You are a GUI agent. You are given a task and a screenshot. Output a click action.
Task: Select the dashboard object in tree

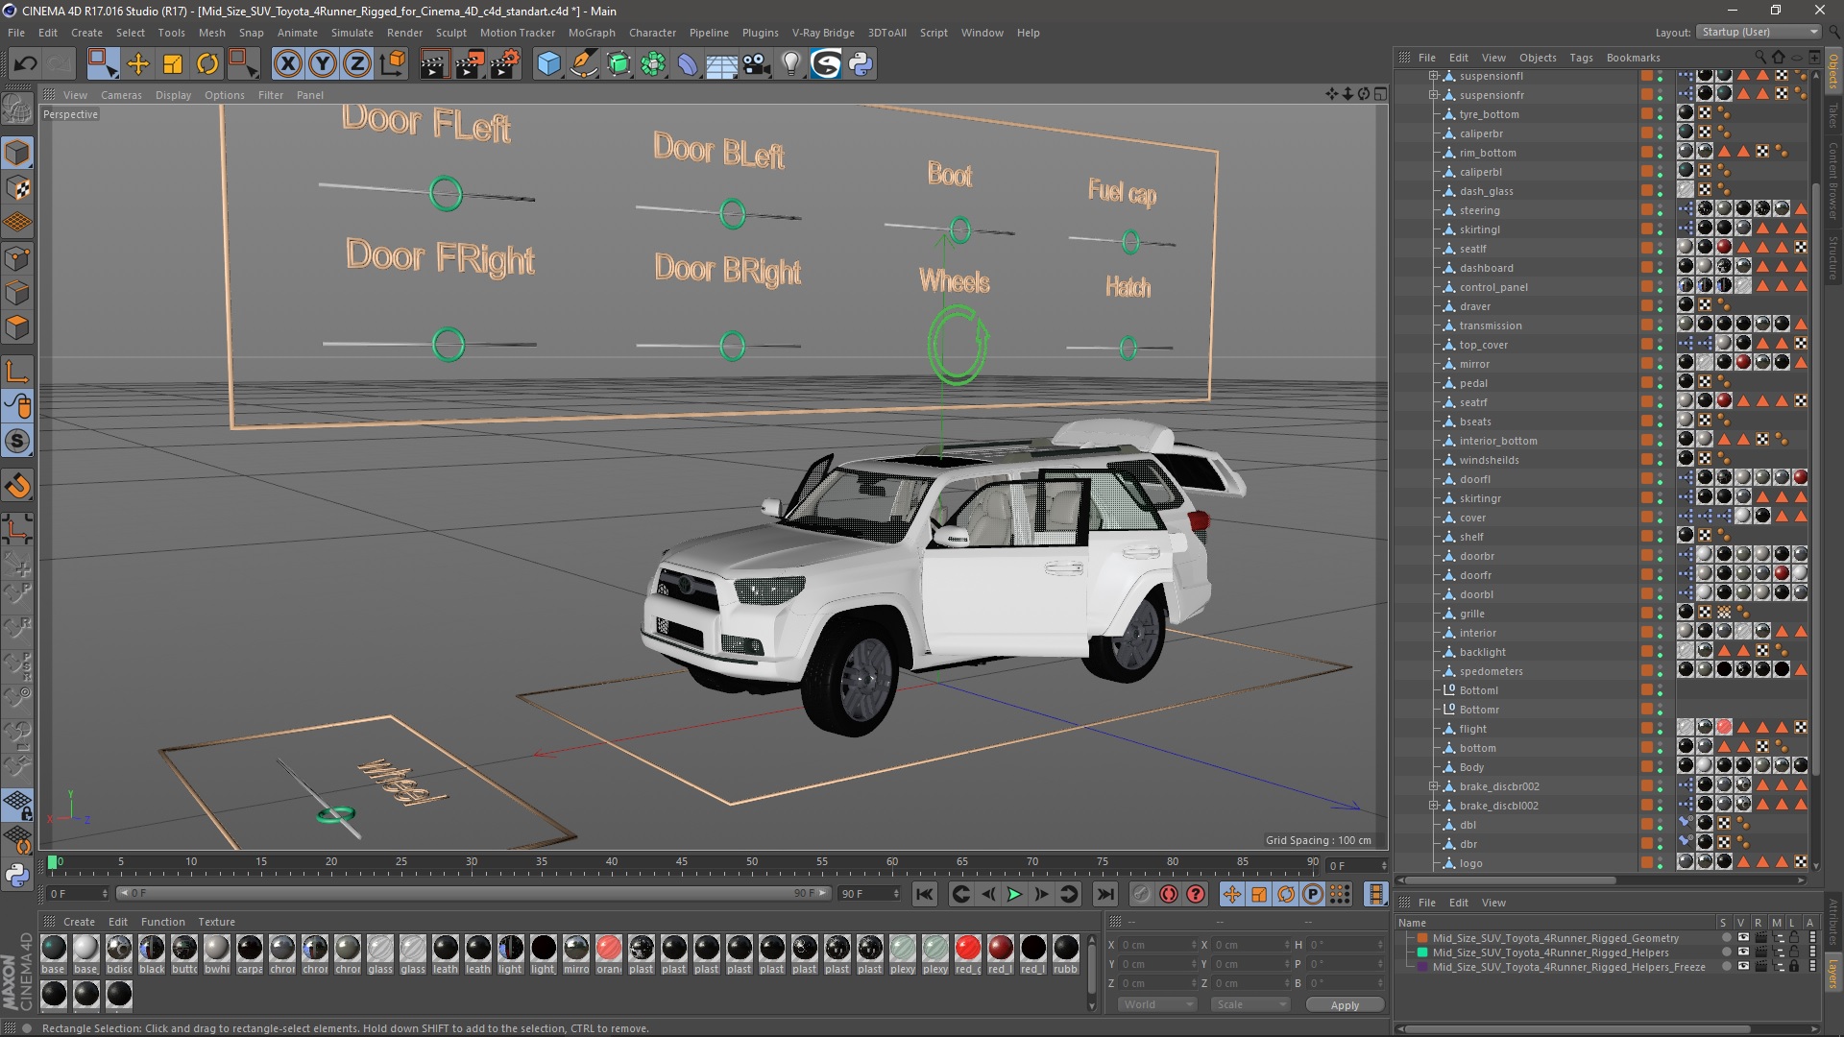(1486, 268)
